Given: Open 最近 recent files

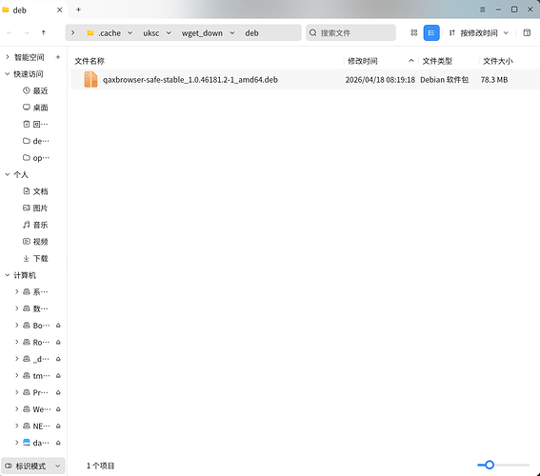Looking at the screenshot, I should coord(35,90).
